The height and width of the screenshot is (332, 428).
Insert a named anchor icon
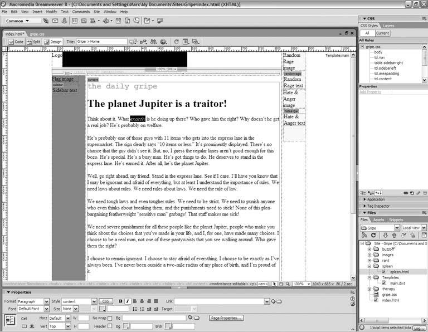(x=64, y=21)
